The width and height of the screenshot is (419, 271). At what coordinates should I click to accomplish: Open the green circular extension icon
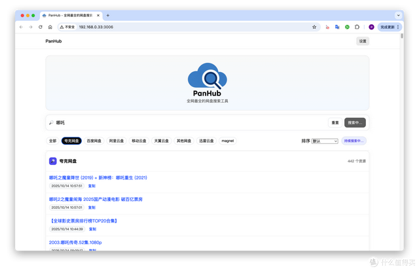coord(347,27)
